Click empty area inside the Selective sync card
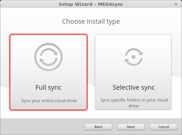Viewport: 182px width, 135px height. (133, 75)
